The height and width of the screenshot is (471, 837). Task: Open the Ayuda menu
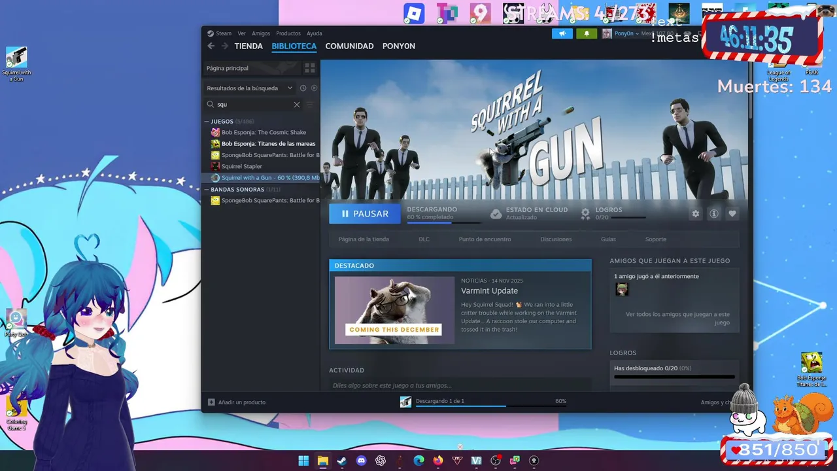coord(315,33)
